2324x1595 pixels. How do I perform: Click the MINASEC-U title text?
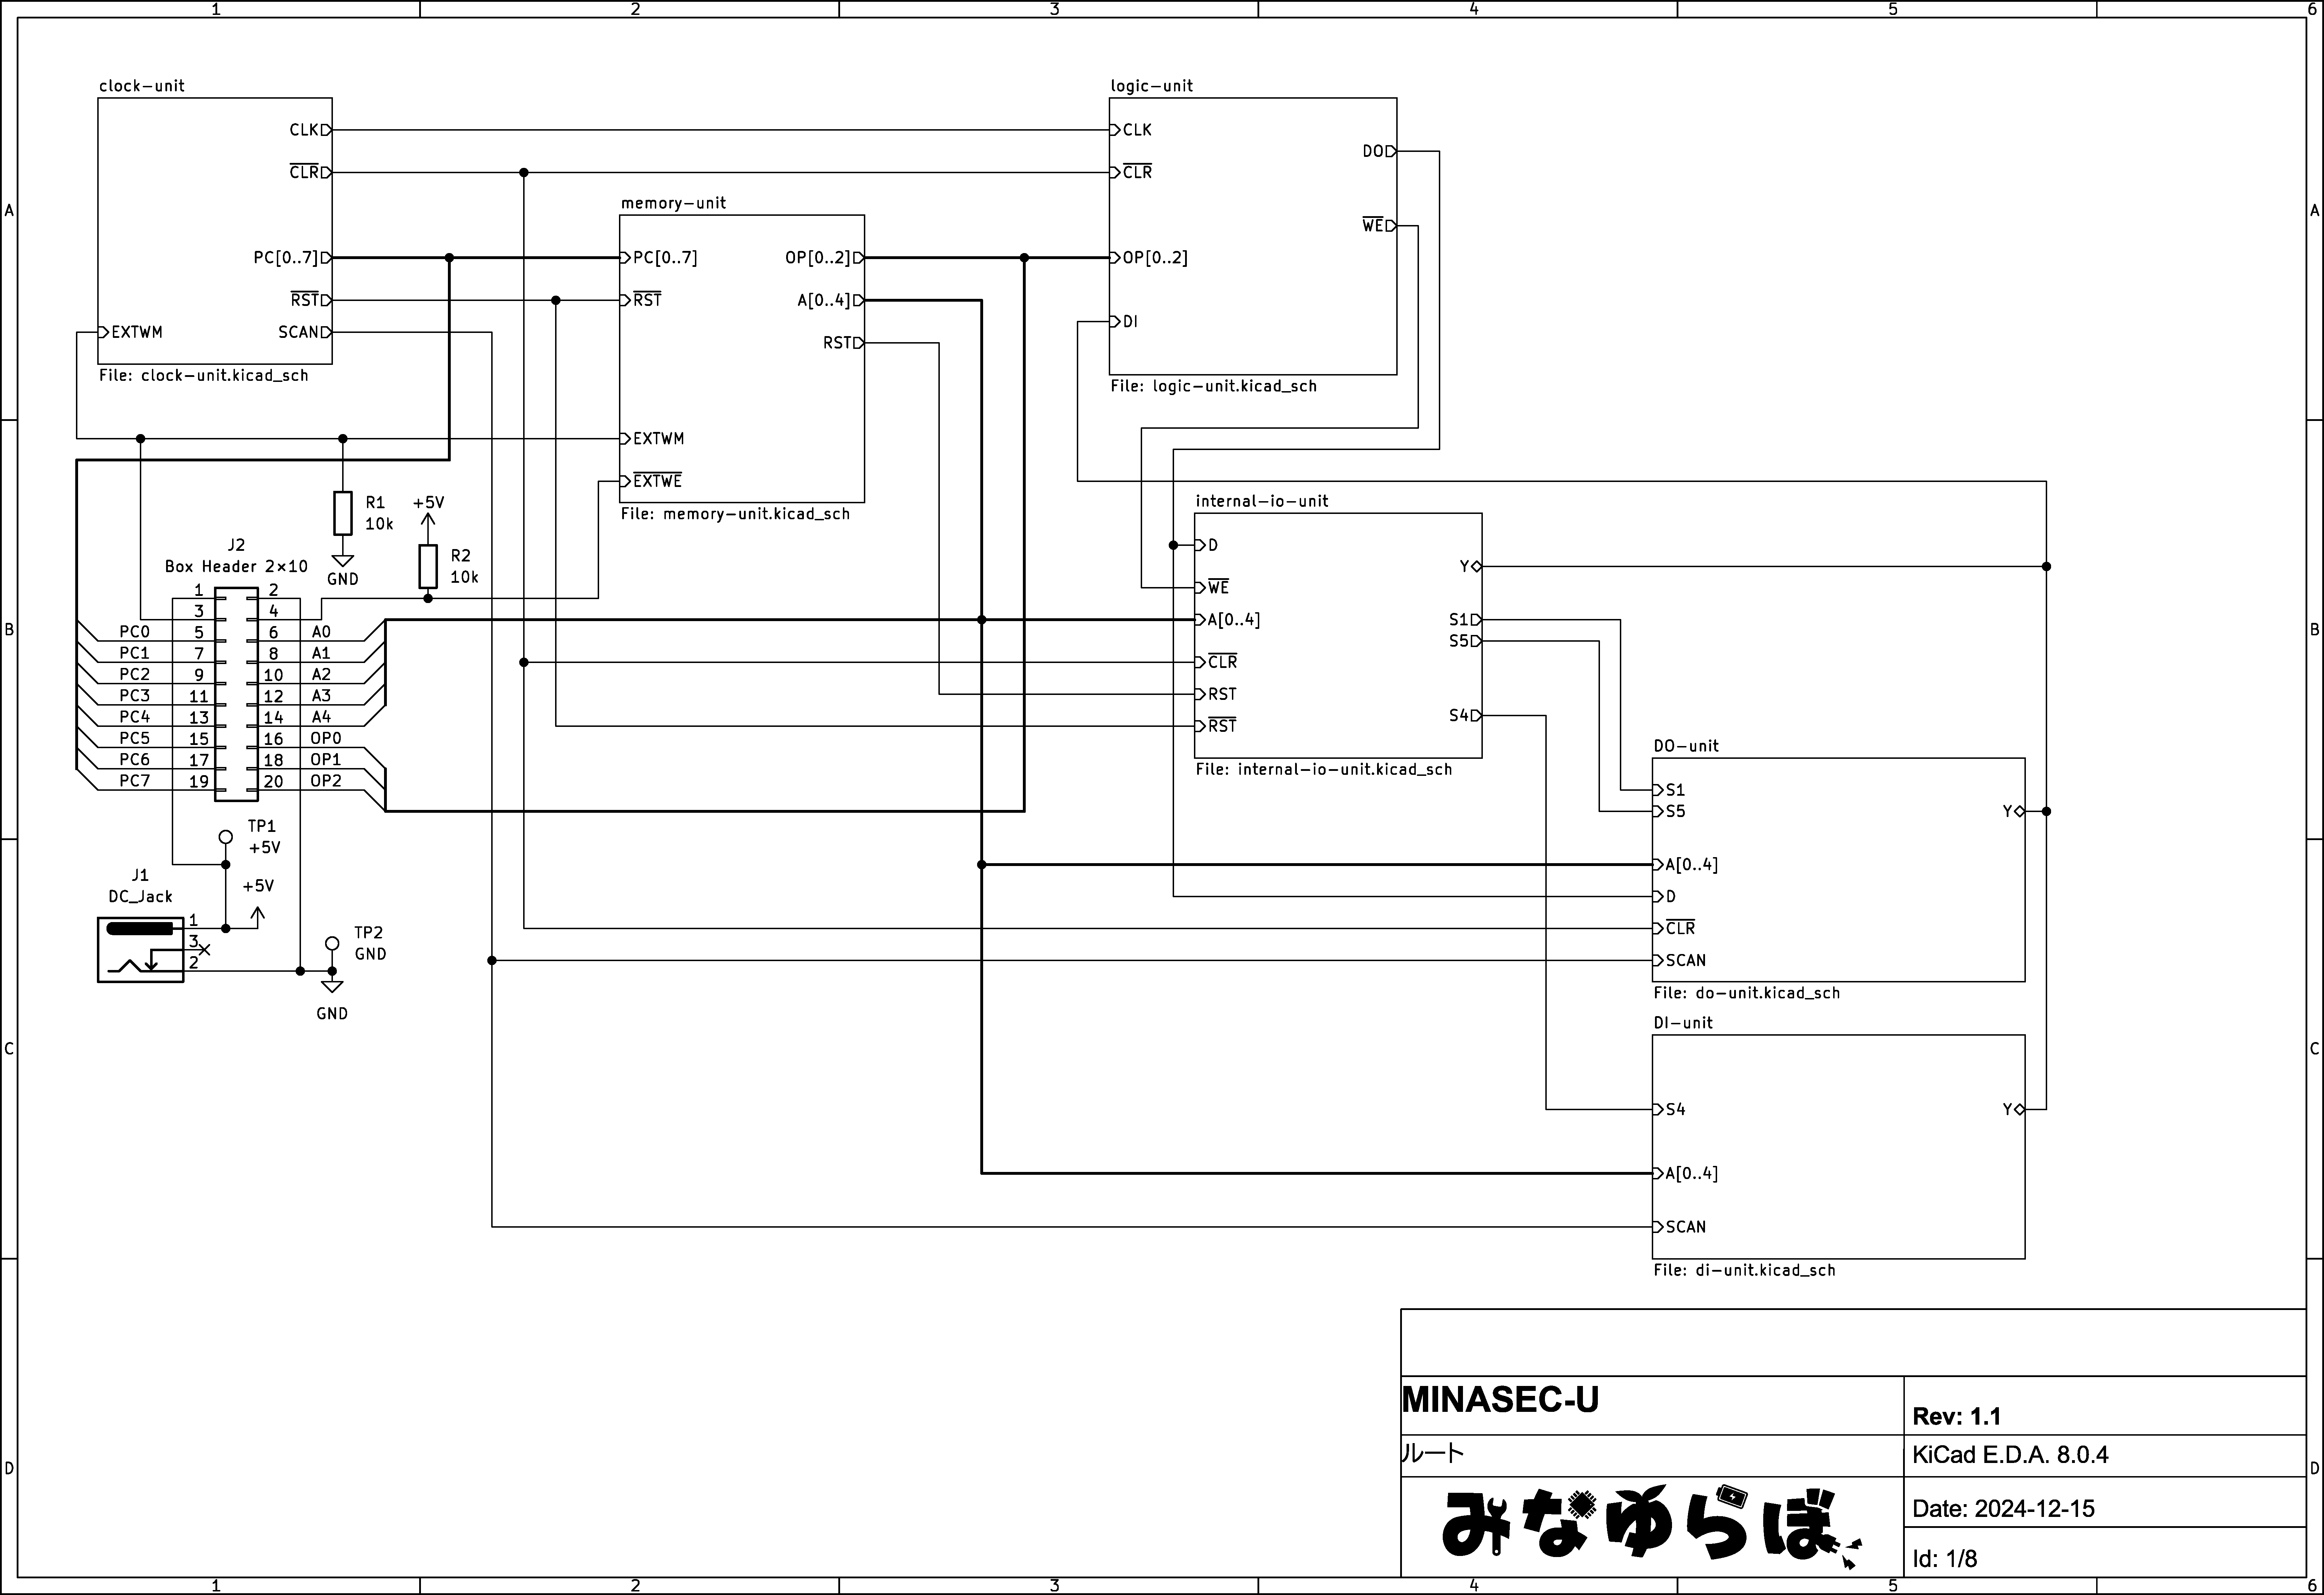[1500, 1400]
